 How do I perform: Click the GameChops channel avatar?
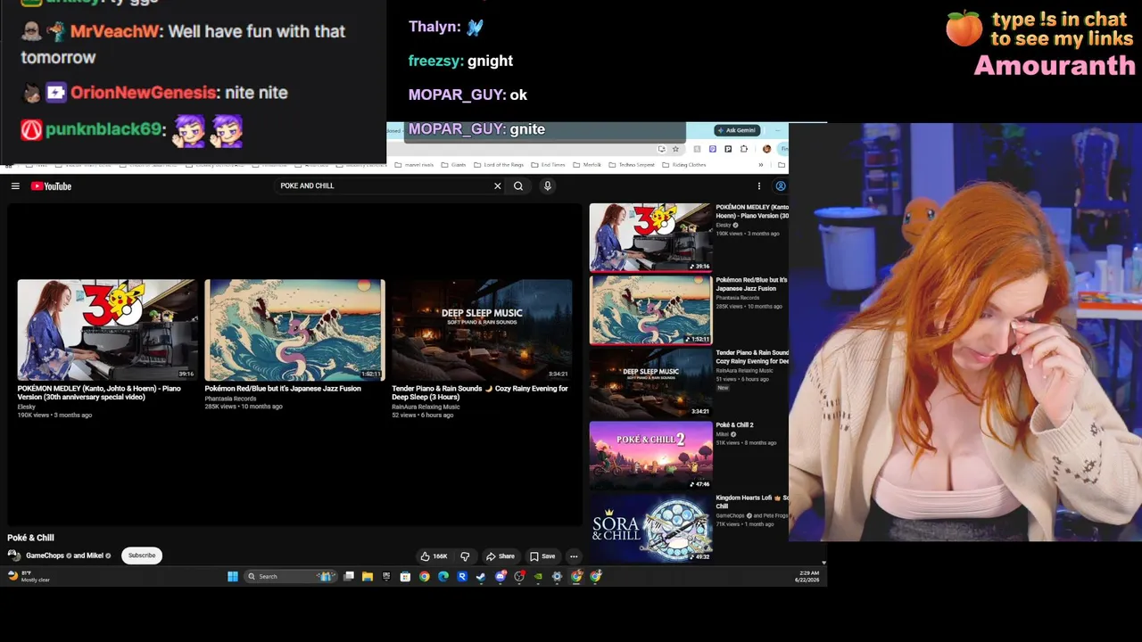pos(14,556)
